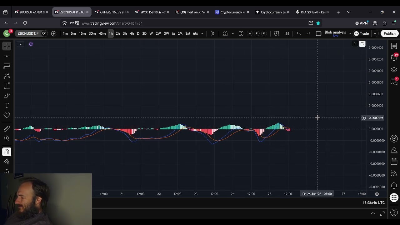The width and height of the screenshot is (400, 225).
Task: Switch to the 30m interval
Action: [92, 33]
